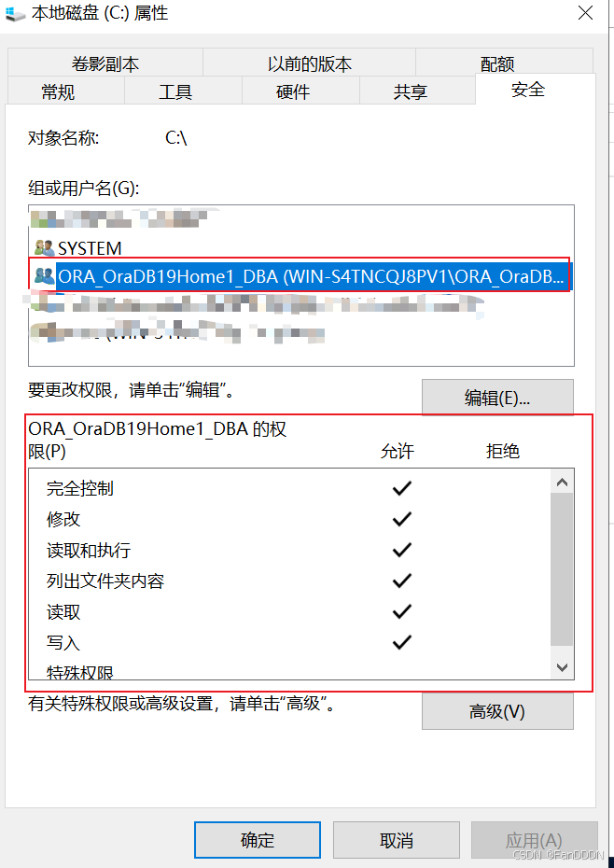Click the allow checkmark for 写入

(x=401, y=642)
